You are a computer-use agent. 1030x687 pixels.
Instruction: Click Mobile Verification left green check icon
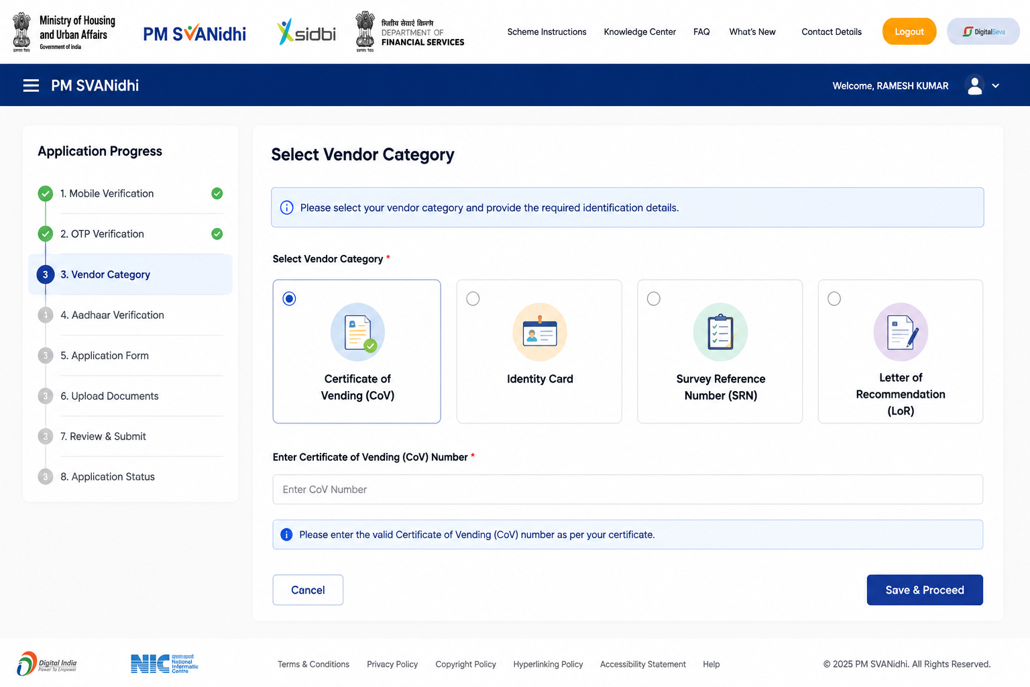click(46, 194)
